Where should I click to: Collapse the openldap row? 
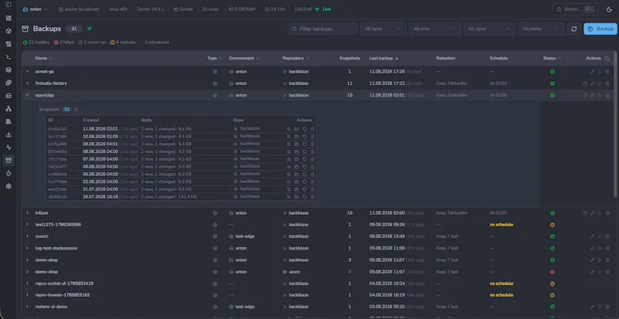pos(27,95)
